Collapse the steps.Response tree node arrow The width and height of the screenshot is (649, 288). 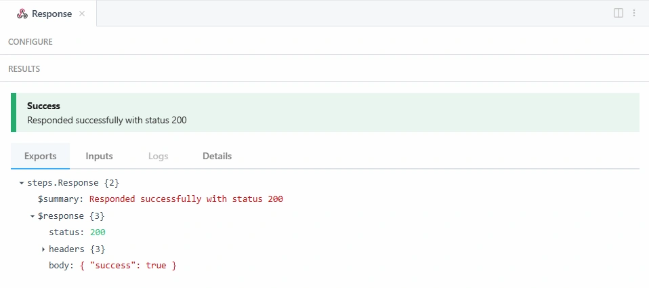click(x=22, y=183)
